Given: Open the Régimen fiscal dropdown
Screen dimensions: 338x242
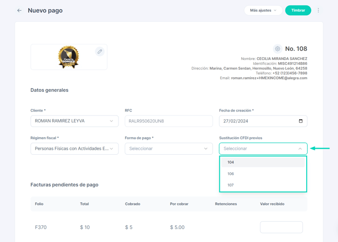Looking at the screenshot, I should pos(74,149).
